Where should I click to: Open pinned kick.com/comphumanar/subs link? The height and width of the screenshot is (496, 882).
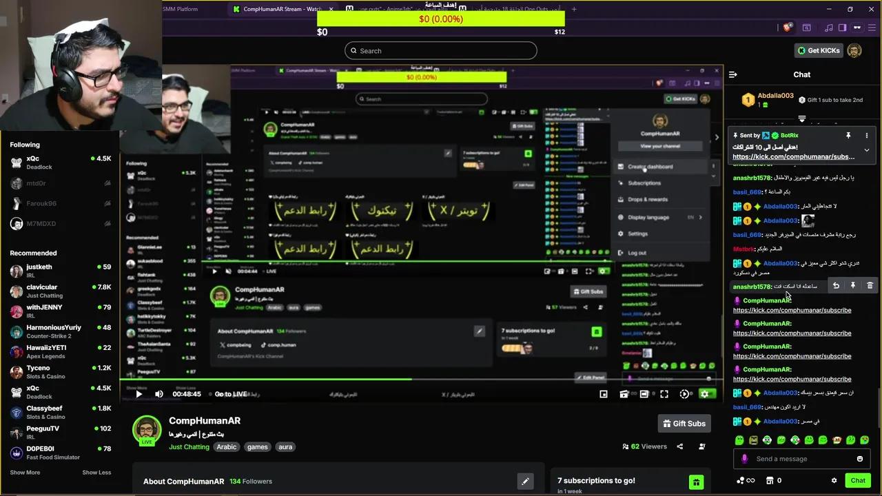(x=793, y=157)
